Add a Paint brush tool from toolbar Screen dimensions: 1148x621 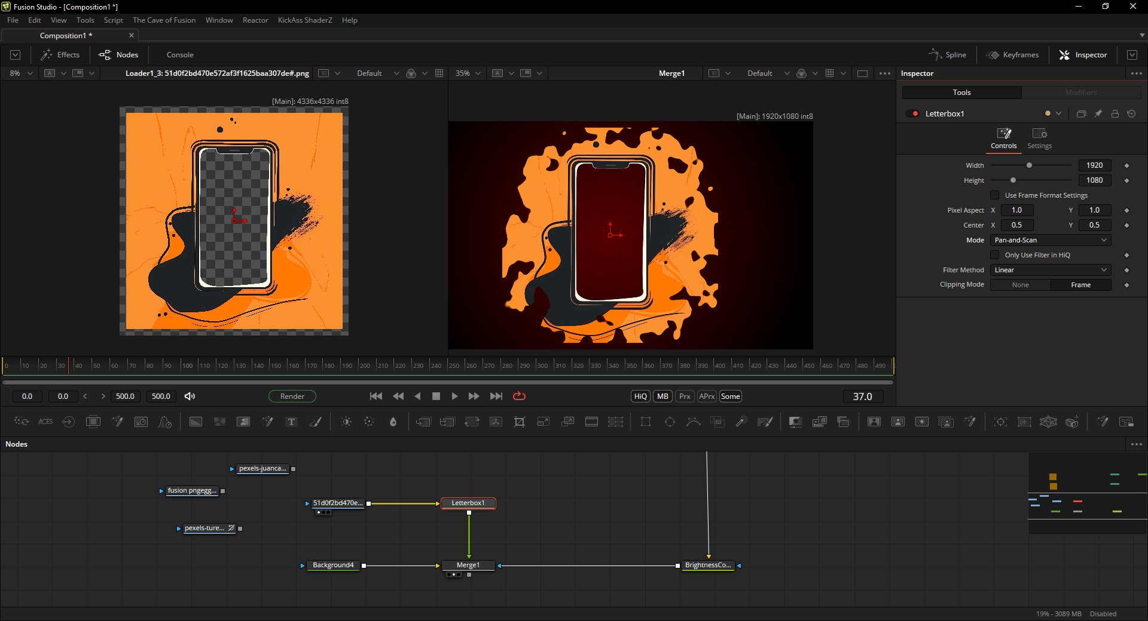point(316,422)
